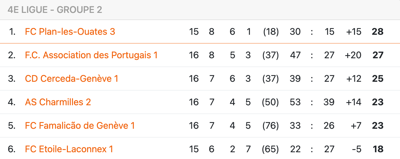The width and height of the screenshot is (400, 159).
Task: Click goal difference +7 in Famalicão row
Action: [356, 126]
